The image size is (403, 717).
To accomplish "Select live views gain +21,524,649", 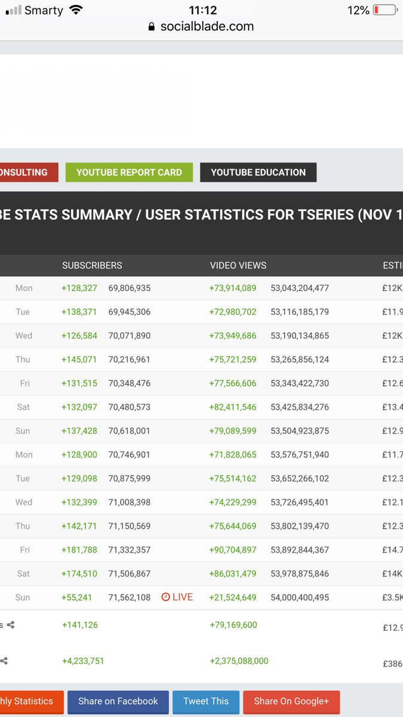I will click(x=233, y=597).
